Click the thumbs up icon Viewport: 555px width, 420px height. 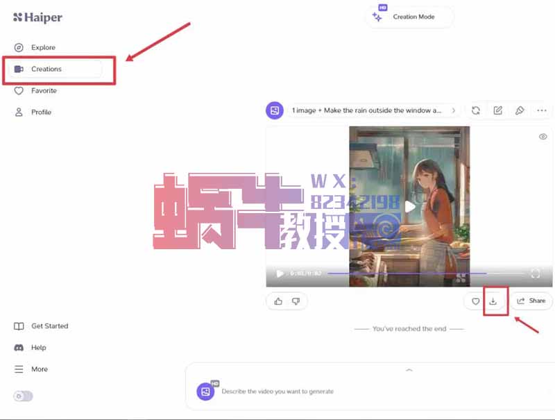pos(278,301)
